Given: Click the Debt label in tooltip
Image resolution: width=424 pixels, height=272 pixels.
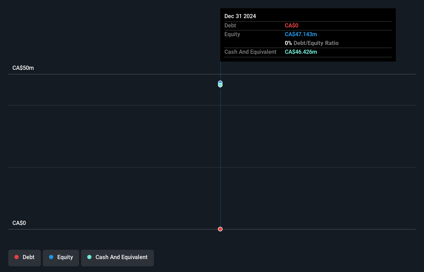Looking at the screenshot, I should tap(230, 26).
